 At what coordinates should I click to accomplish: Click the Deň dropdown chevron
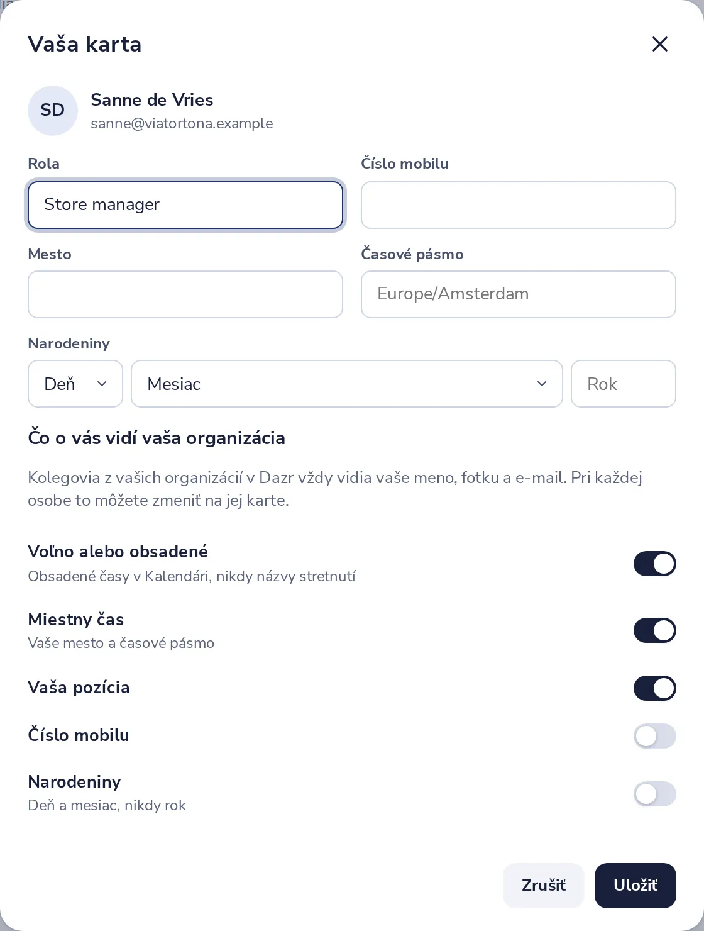point(102,384)
